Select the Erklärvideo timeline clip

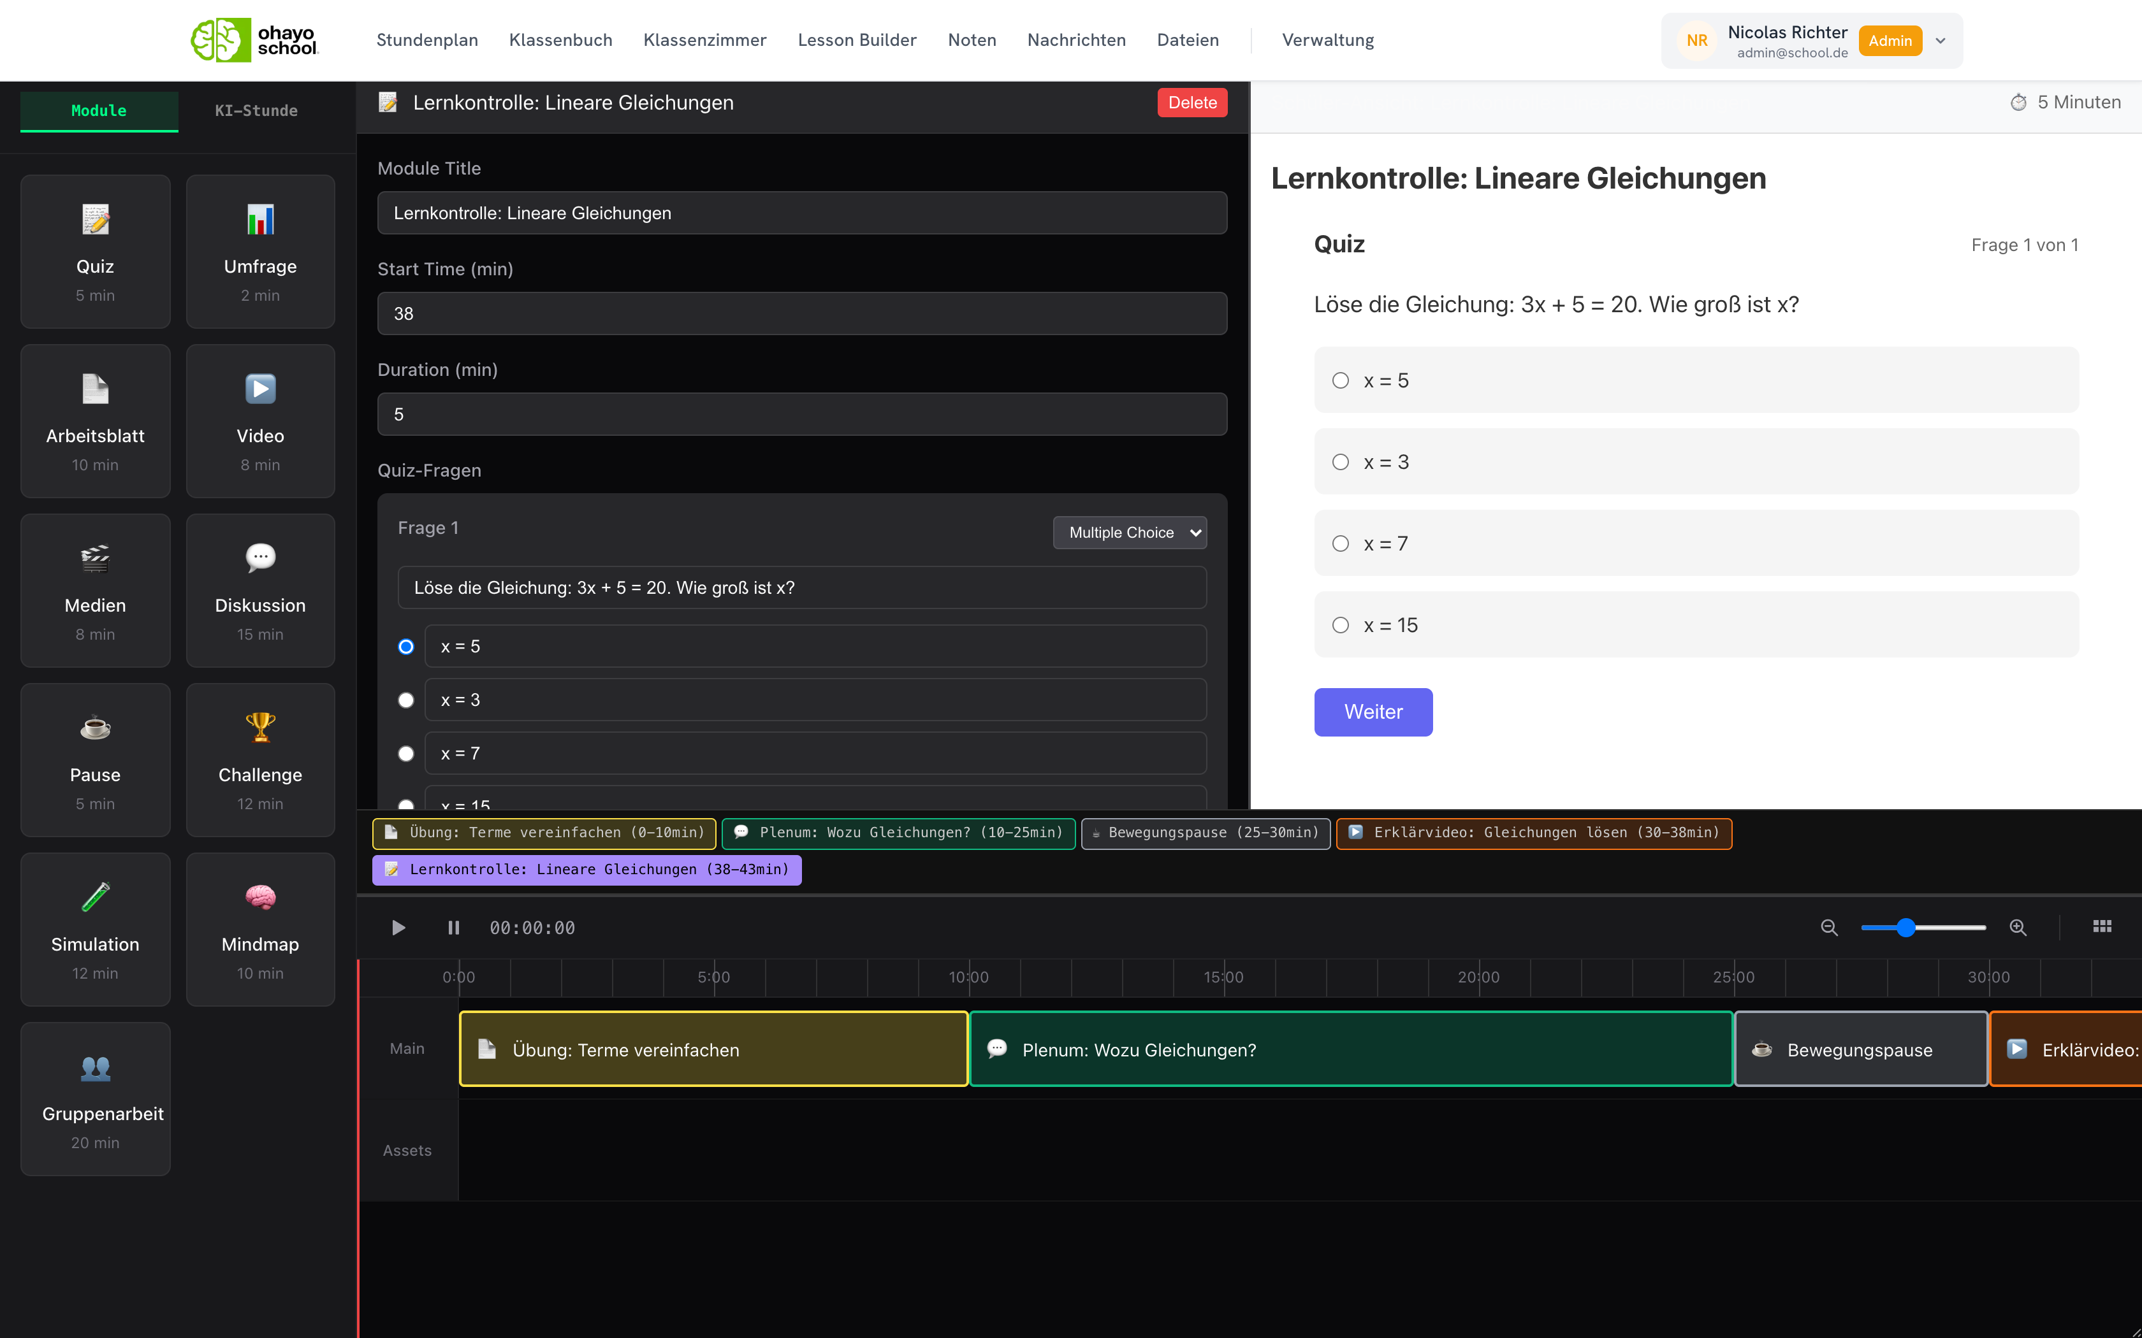(2065, 1049)
